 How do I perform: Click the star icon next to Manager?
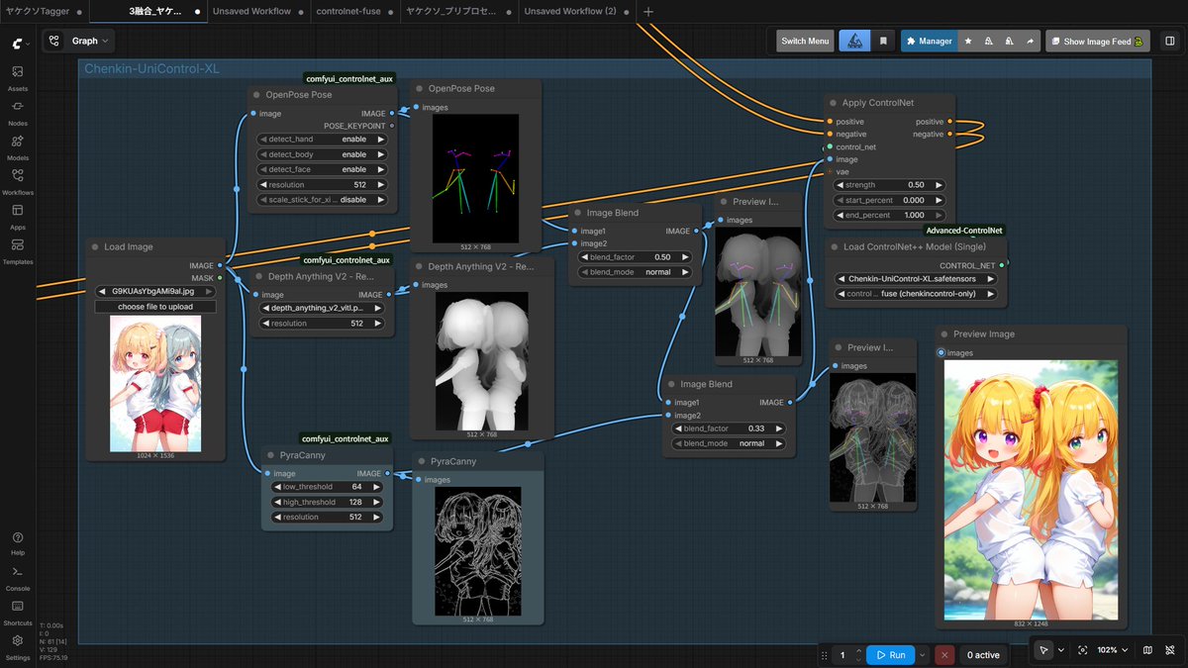[x=967, y=41]
